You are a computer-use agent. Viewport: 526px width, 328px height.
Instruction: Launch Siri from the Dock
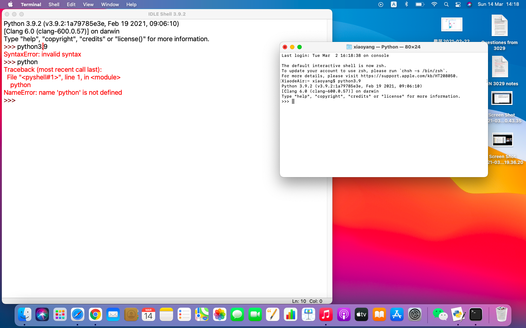[42, 314]
